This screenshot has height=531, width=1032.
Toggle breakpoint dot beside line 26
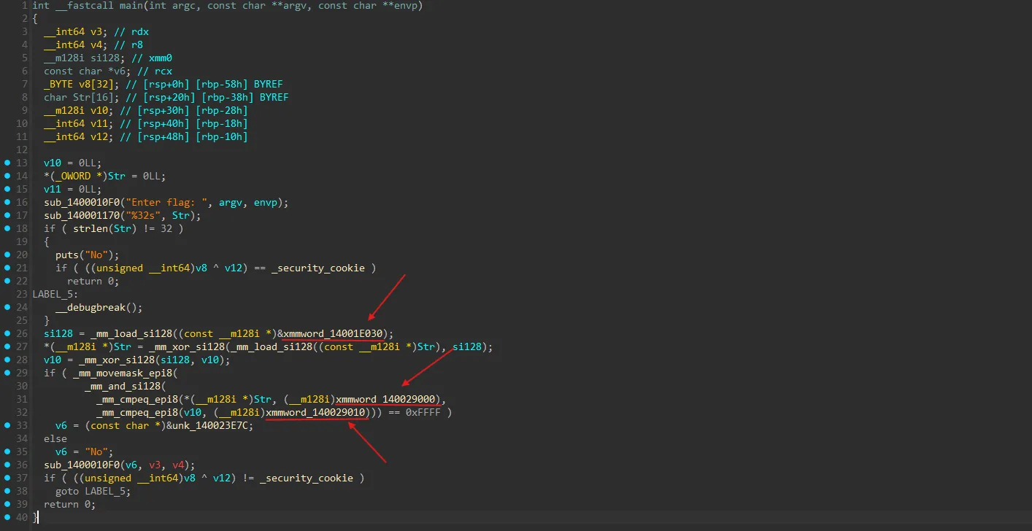(x=7, y=333)
